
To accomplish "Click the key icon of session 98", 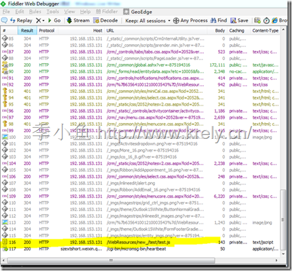I will point(4,124).
